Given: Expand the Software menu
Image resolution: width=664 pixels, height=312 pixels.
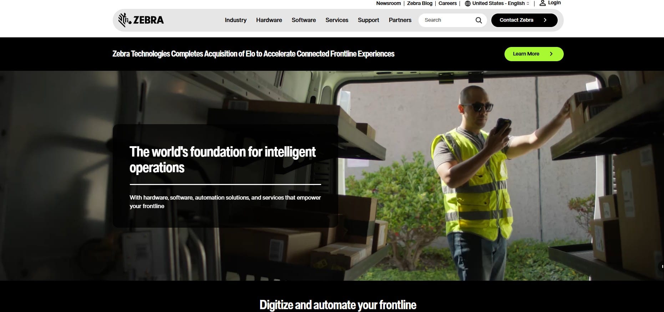Looking at the screenshot, I should click(304, 20).
